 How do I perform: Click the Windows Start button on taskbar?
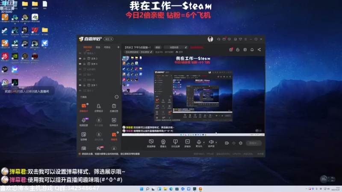click(142, 189)
